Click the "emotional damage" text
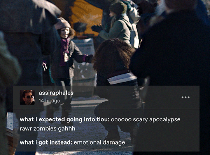The width and height of the screenshot is (210, 155). coord(100,143)
